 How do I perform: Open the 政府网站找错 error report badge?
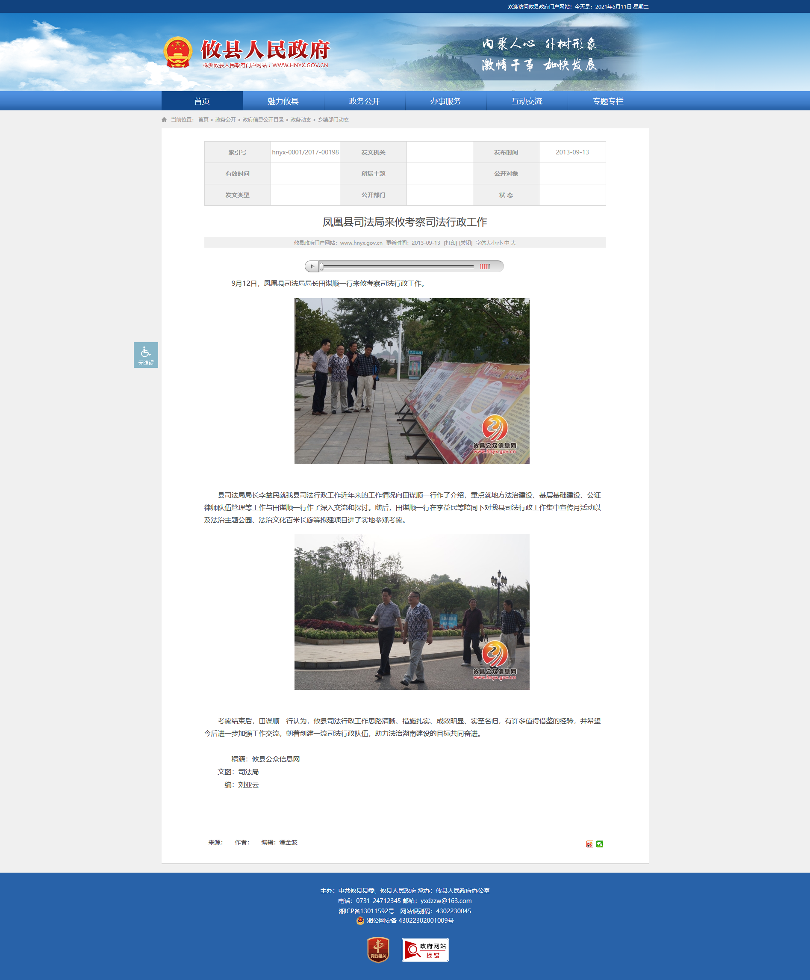425,950
